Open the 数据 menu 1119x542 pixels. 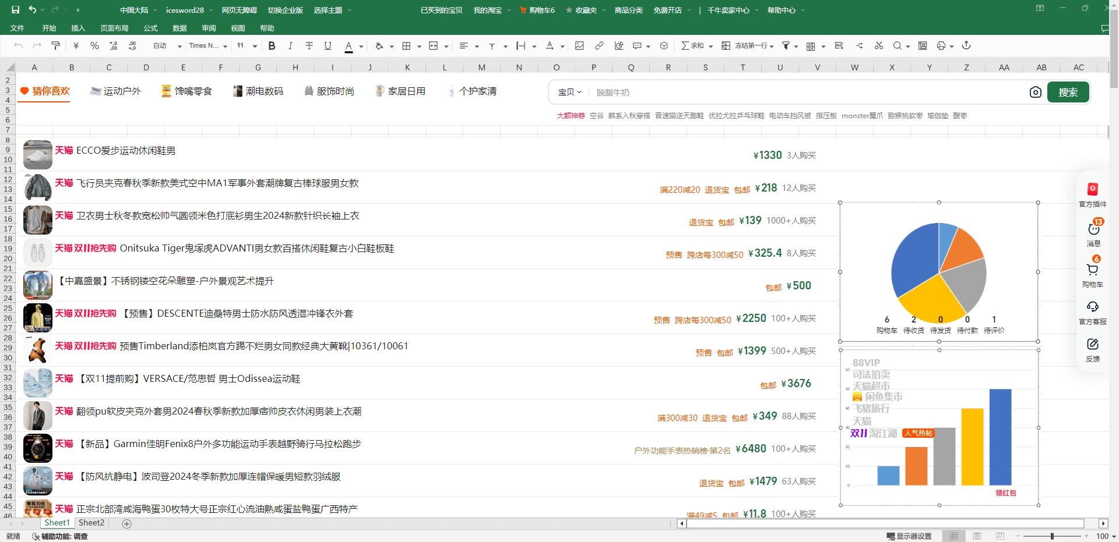coord(180,28)
